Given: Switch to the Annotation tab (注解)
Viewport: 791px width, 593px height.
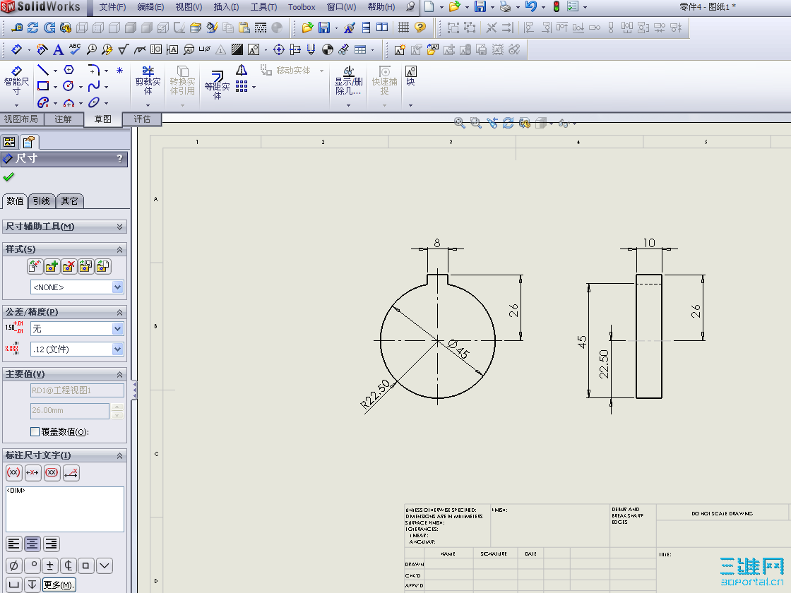Looking at the screenshot, I should click(63, 119).
